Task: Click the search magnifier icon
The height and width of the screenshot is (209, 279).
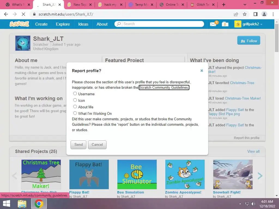Action: pos(119,24)
